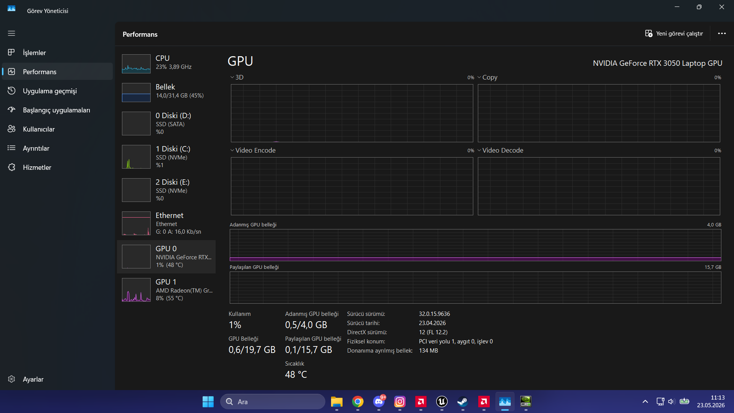This screenshot has height=413, width=734.
Task: Open Discord from the taskbar
Action: point(379,402)
